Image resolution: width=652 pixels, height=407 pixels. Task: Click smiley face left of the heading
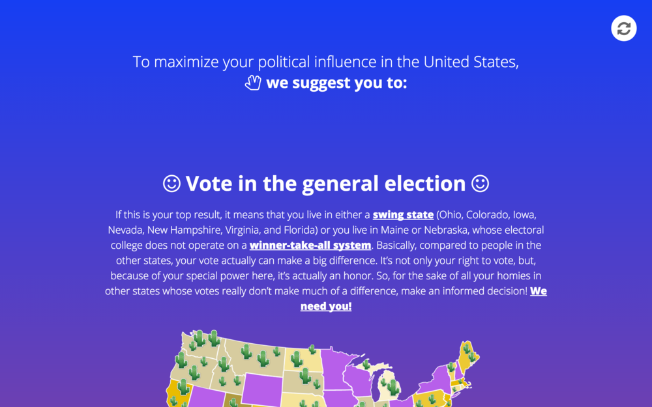[171, 184]
